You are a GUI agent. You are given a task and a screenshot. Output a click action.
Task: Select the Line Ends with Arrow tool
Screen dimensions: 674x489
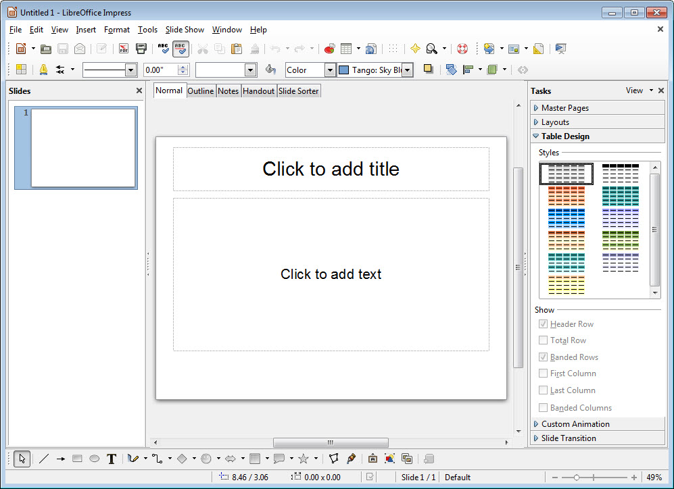[61, 459]
